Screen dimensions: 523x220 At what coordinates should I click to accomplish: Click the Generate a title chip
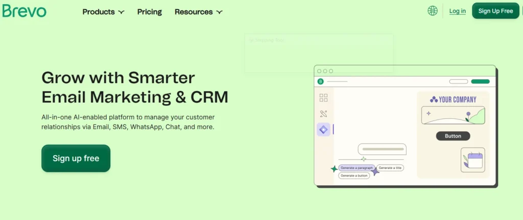click(390, 167)
